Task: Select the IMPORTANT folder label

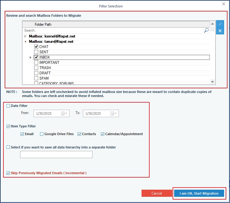Action: coord(49,63)
